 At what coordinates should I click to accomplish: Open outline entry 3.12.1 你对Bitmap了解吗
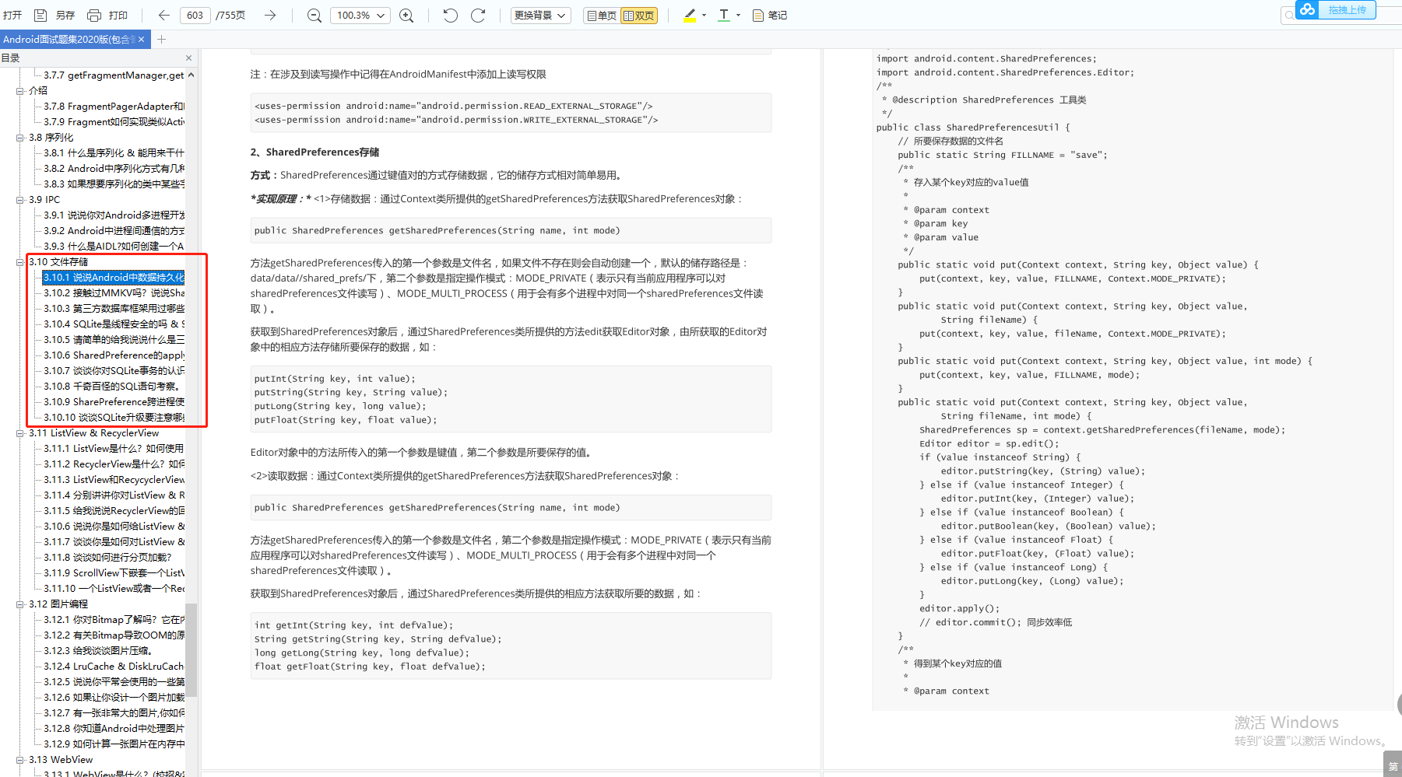pyautogui.click(x=114, y=620)
